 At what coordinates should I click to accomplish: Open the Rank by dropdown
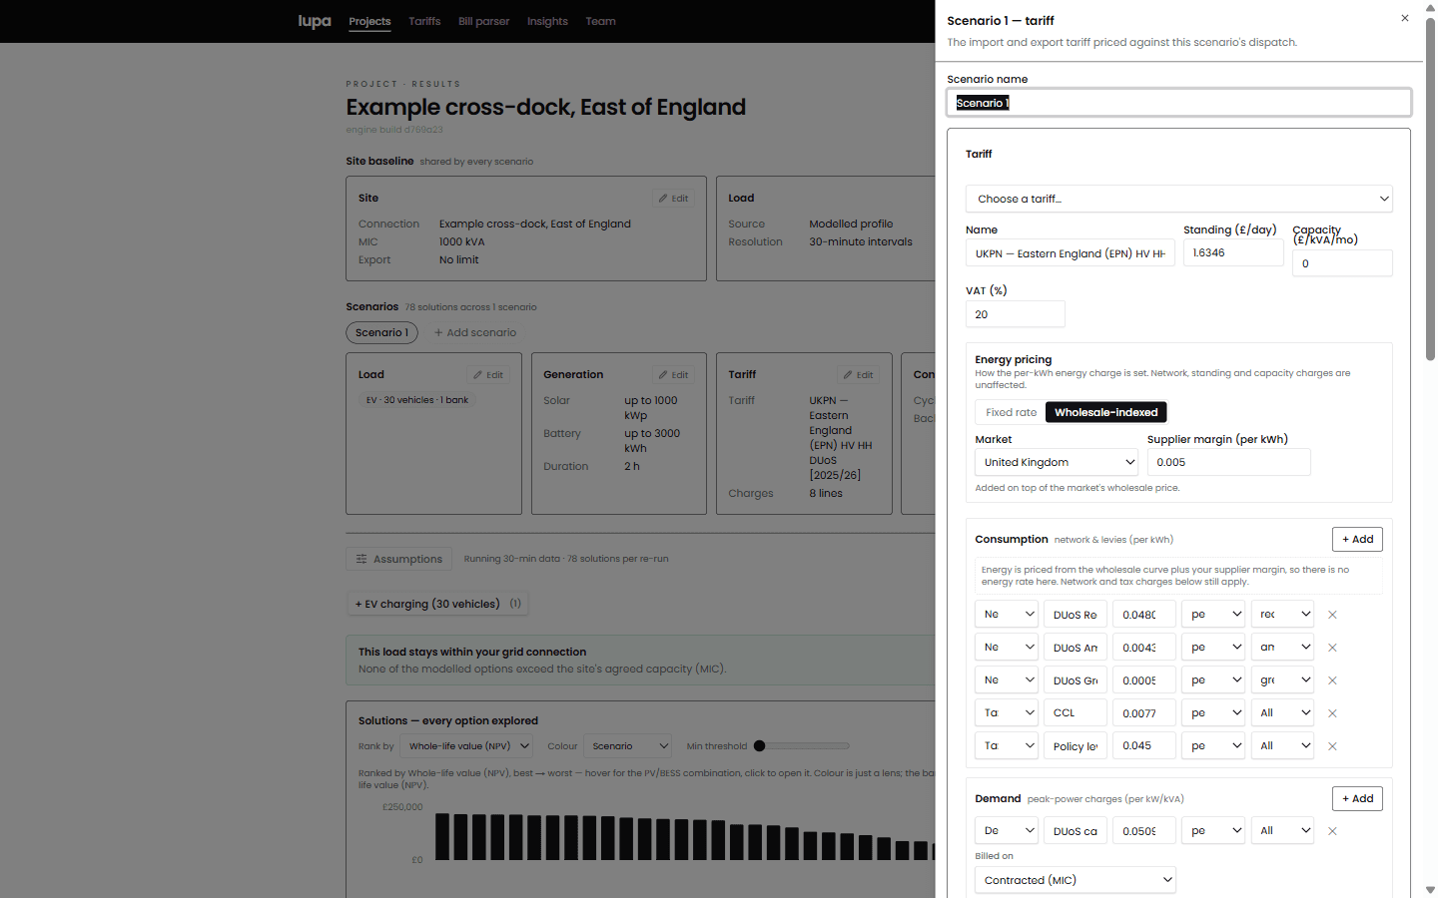[466, 746]
